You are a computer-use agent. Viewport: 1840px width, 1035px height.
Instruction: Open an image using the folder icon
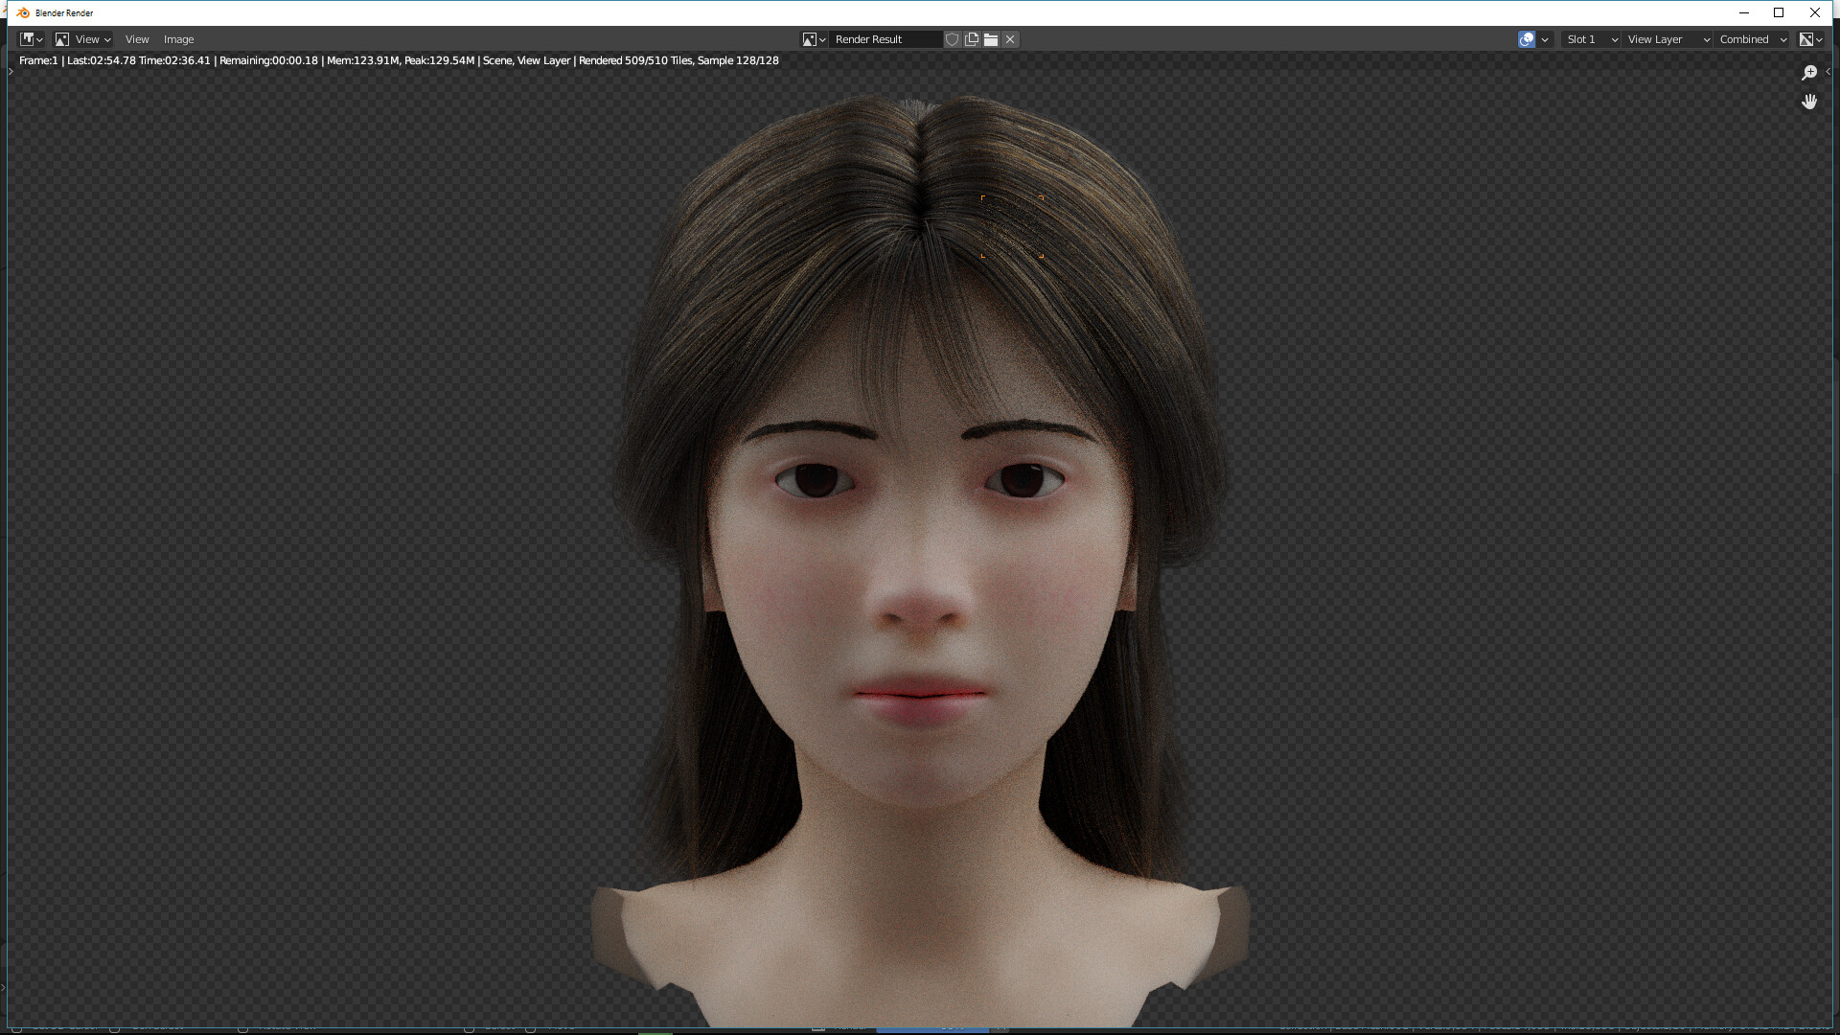tap(990, 39)
